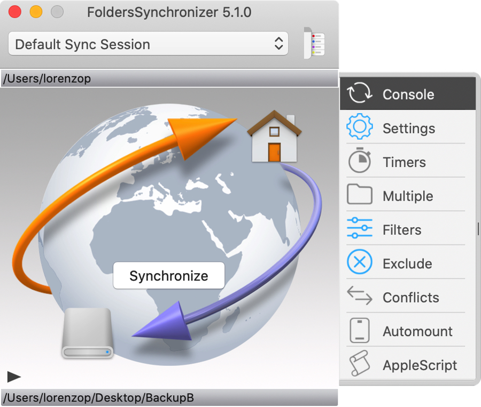Open the Multiple folders section

tap(408, 195)
